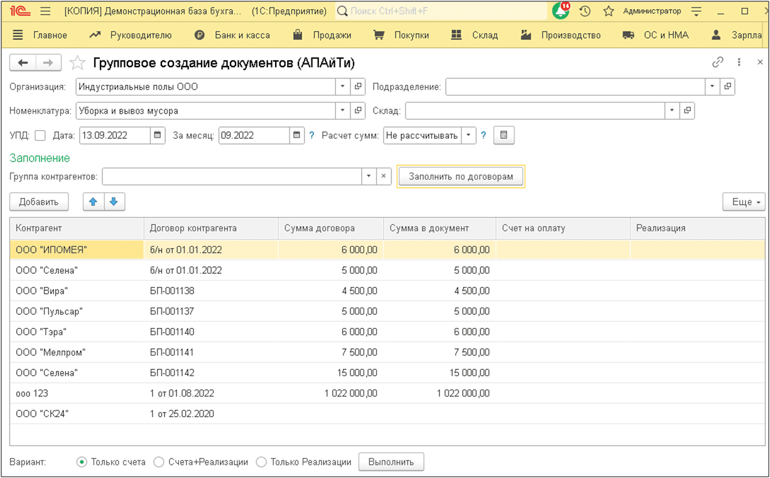
Task: Add this form to favorites star
Action: (77, 62)
